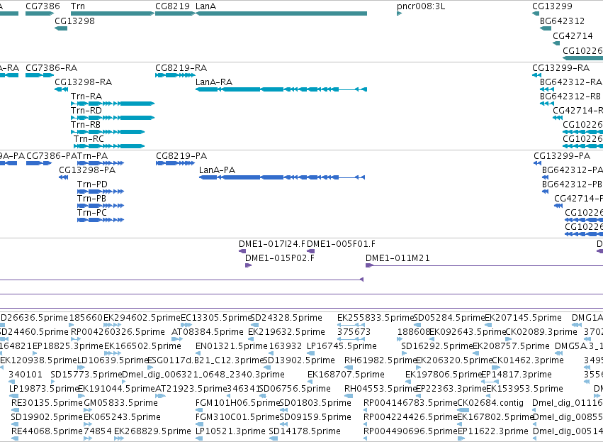Click the EK207145.5prime EST label
Screen dimensions: 603x442
pos(523,318)
